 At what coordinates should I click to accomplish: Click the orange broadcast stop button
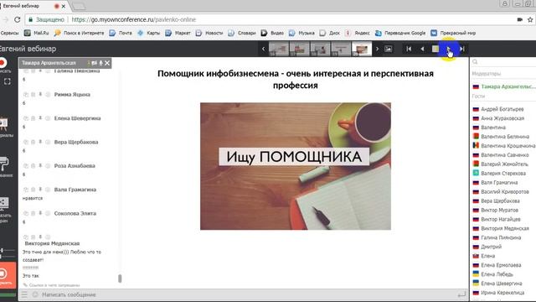pos(8,275)
